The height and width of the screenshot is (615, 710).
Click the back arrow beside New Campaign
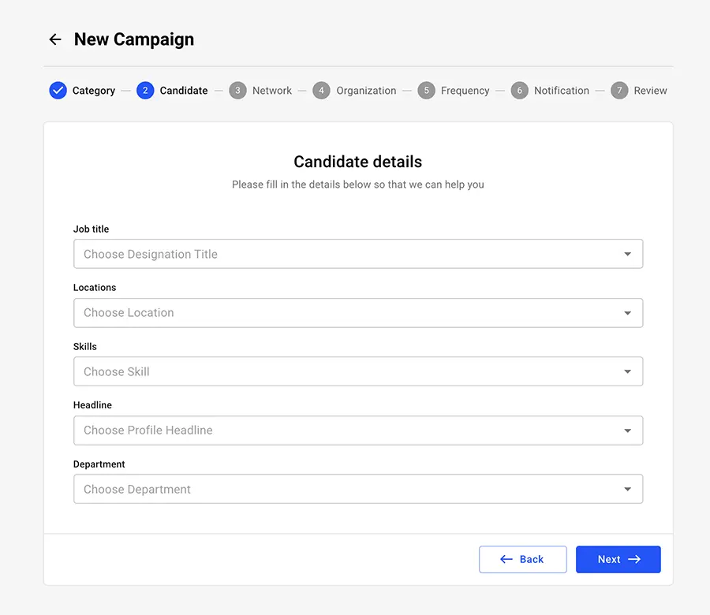tap(55, 39)
